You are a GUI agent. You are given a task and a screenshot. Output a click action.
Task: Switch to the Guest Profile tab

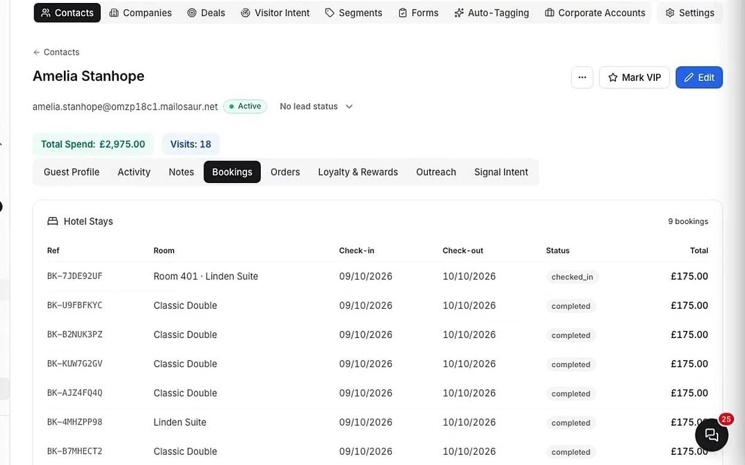click(x=72, y=172)
